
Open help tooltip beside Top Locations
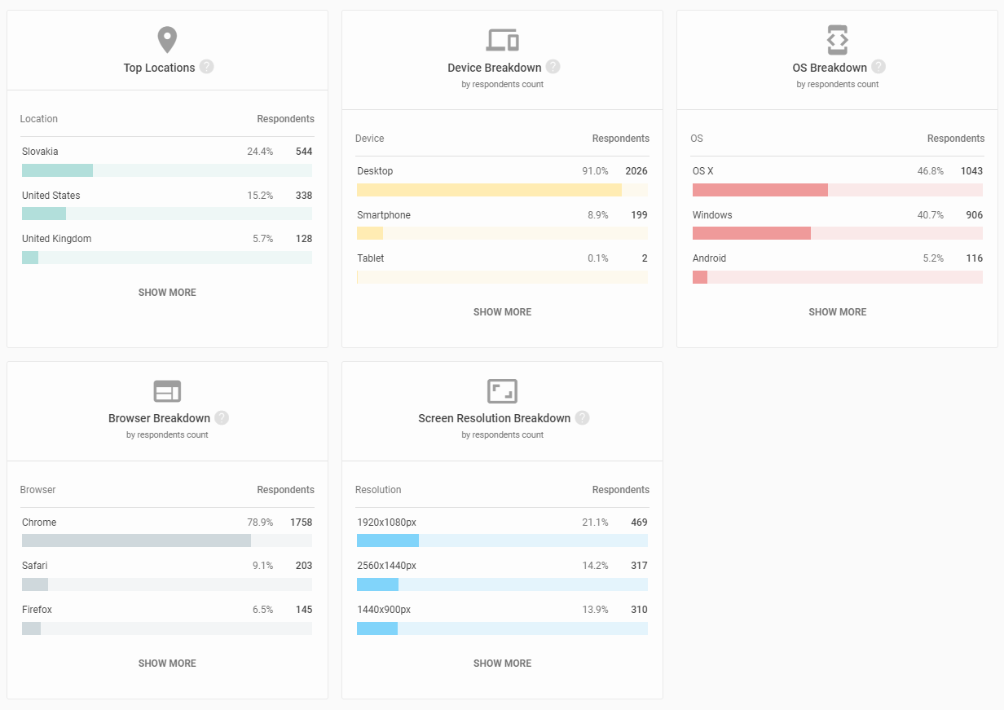tap(206, 67)
